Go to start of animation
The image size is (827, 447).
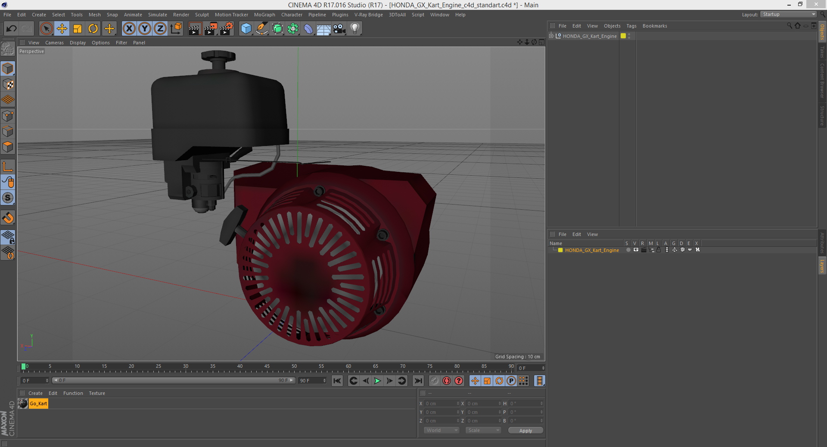coord(337,381)
